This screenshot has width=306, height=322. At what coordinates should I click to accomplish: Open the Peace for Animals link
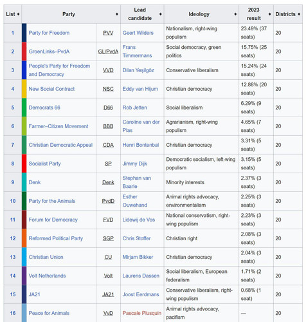(x=49, y=313)
